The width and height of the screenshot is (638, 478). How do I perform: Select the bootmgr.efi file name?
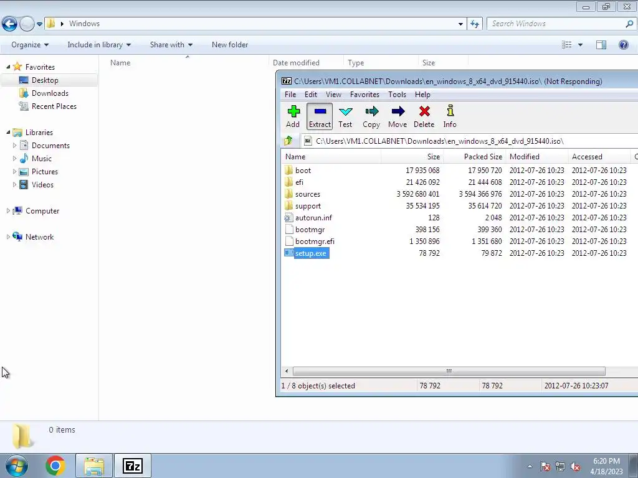pos(315,241)
